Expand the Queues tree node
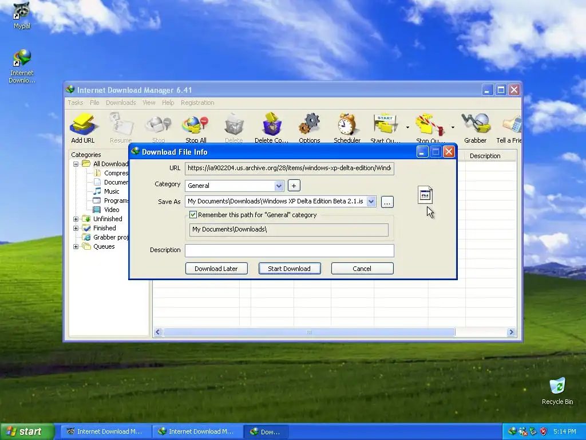Screen dimensions: 586x440 tap(76, 246)
